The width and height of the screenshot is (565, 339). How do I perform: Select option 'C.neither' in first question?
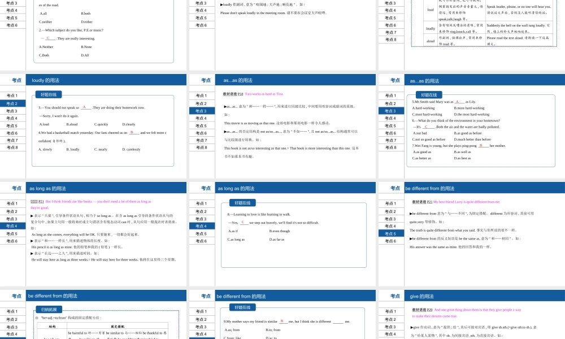pyautogui.click(x=45, y=21)
